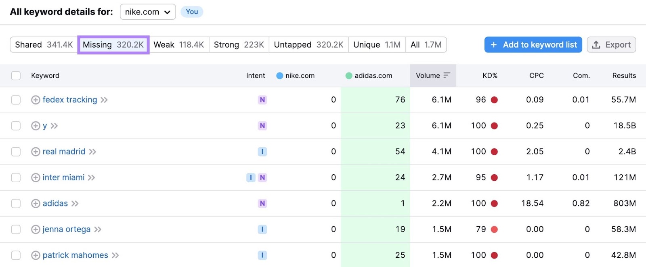This screenshot has height=267, width=646.
Task: Check the patrick mahomes row checkbox
Action: point(16,255)
